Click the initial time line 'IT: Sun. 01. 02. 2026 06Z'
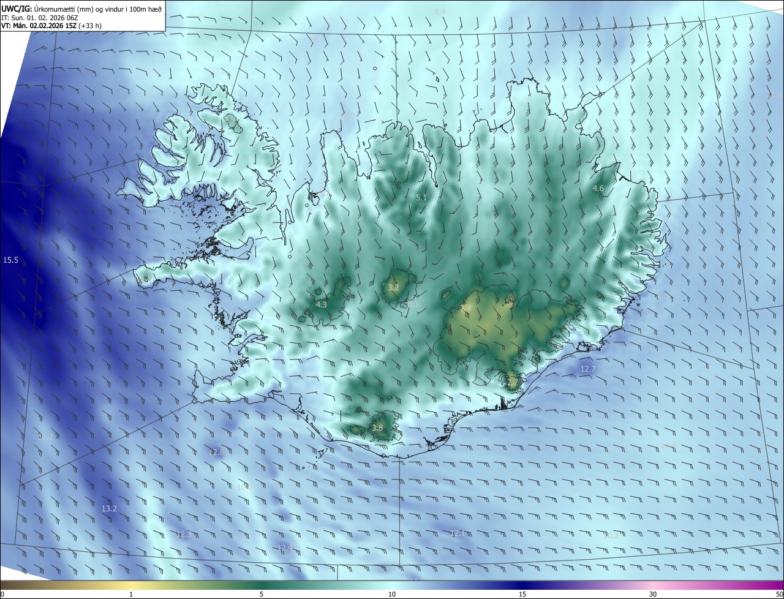 pyautogui.click(x=39, y=18)
